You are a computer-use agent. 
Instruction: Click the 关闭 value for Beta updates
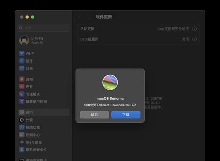[185, 39]
